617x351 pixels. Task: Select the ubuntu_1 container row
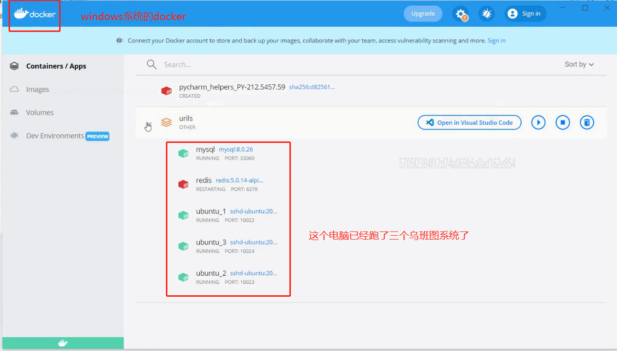[x=385, y=215]
